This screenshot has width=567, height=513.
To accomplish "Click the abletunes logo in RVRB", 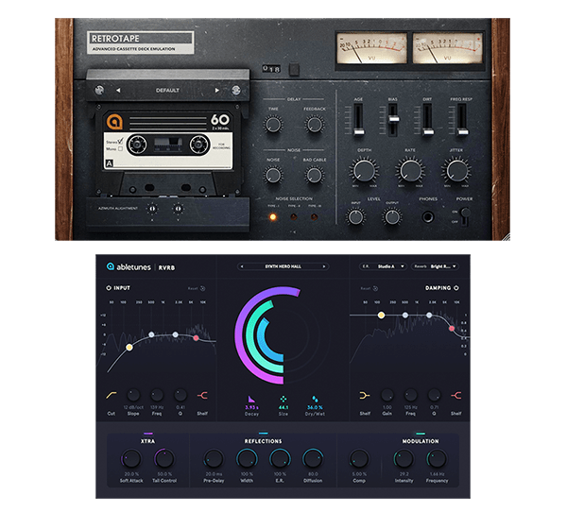I will tap(129, 267).
